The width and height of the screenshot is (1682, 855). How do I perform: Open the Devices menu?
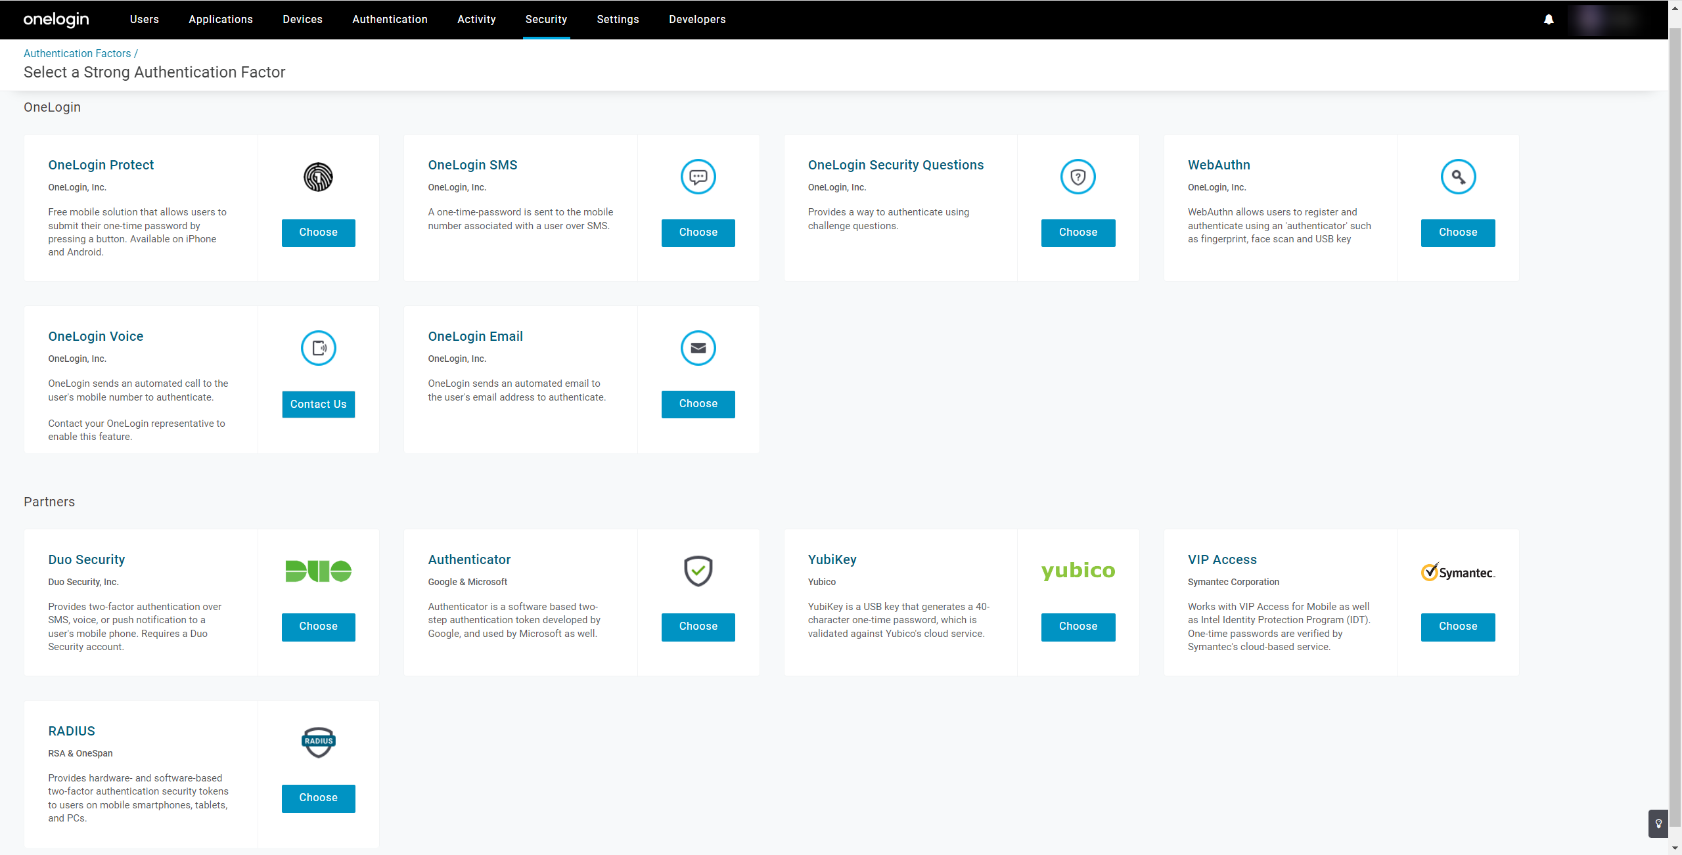pyautogui.click(x=302, y=20)
